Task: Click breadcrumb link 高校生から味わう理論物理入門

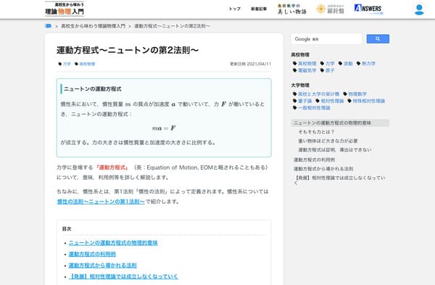Action: [94, 26]
